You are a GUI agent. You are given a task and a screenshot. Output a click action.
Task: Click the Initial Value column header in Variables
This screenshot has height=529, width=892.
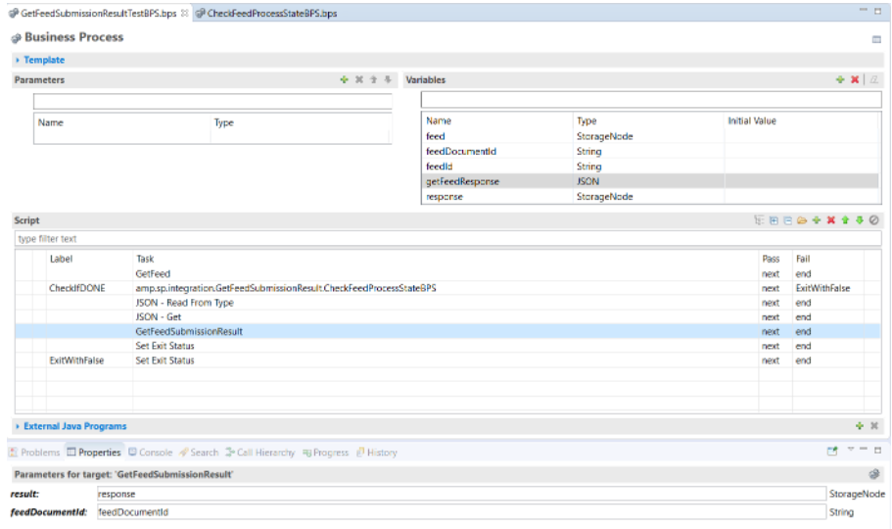pos(751,120)
